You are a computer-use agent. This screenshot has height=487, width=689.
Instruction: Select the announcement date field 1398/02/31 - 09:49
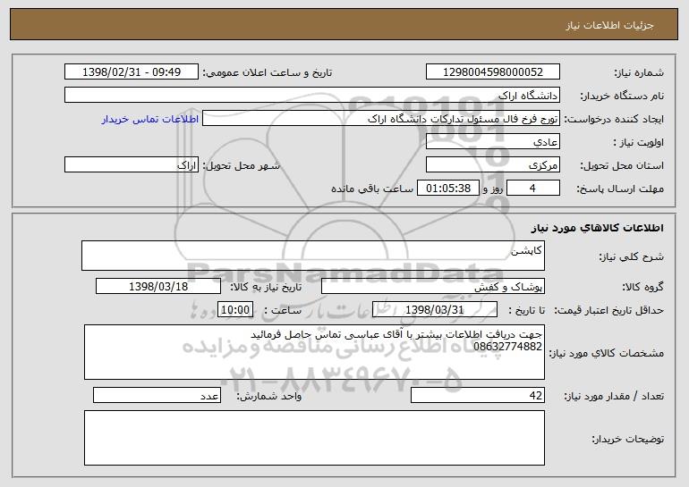pyautogui.click(x=132, y=71)
